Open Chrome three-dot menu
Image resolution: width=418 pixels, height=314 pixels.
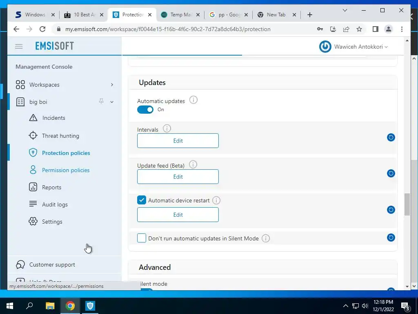click(402, 29)
